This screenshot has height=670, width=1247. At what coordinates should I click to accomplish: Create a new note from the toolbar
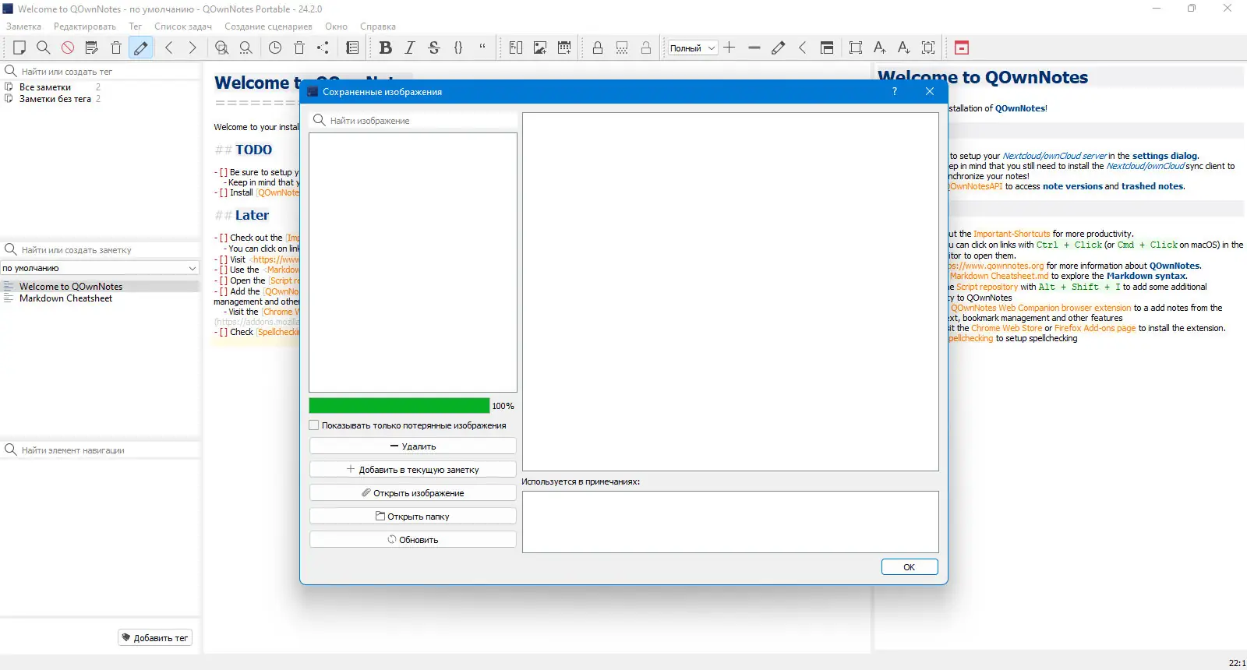click(19, 48)
